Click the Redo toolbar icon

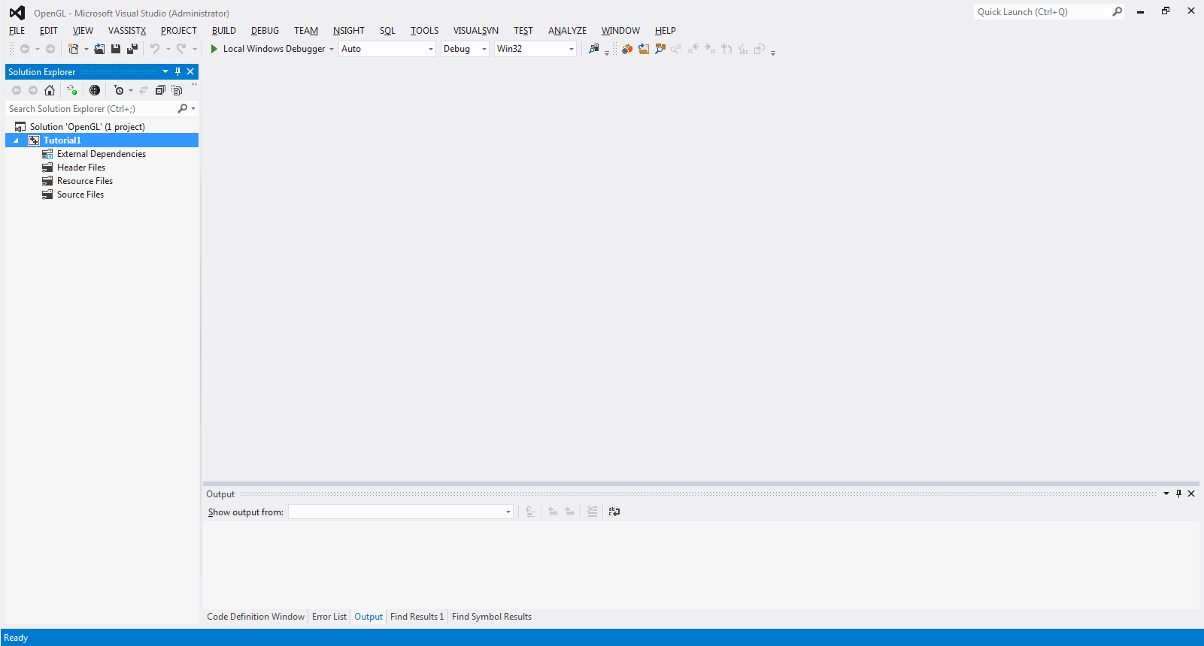tap(181, 49)
